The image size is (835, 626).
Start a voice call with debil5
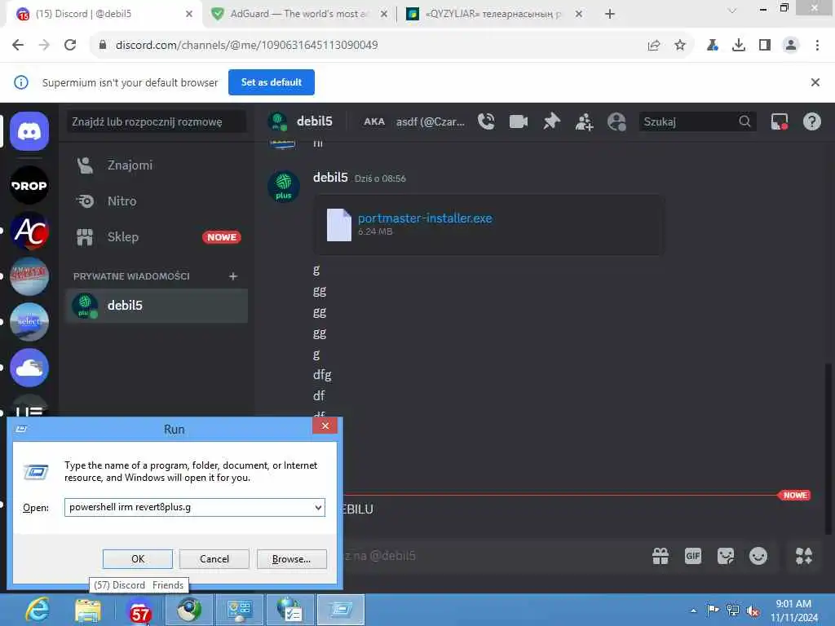point(486,122)
